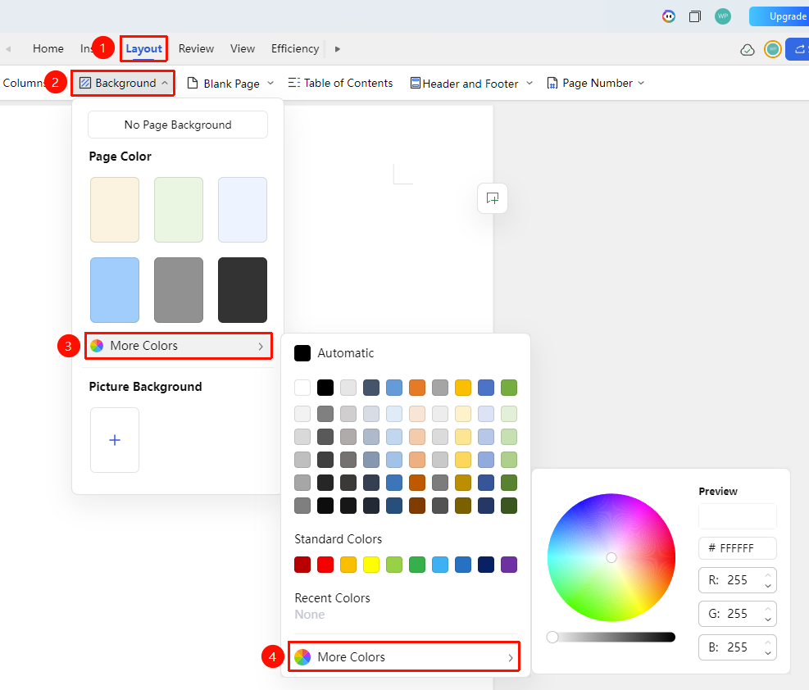809x690 pixels.
Task: Click the Upgrade button
Action: [x=779, y=16]
